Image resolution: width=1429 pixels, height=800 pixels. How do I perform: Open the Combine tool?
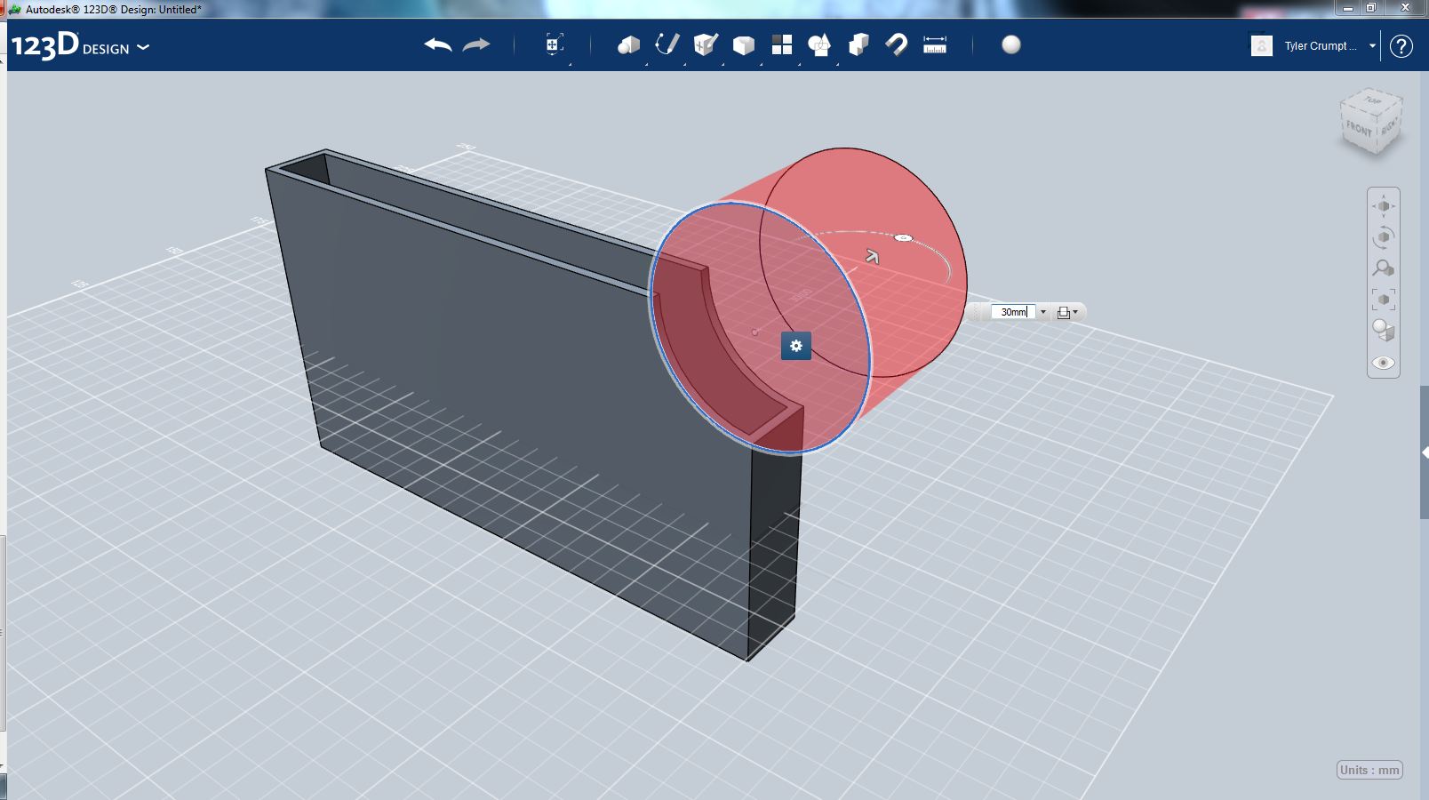858,44
